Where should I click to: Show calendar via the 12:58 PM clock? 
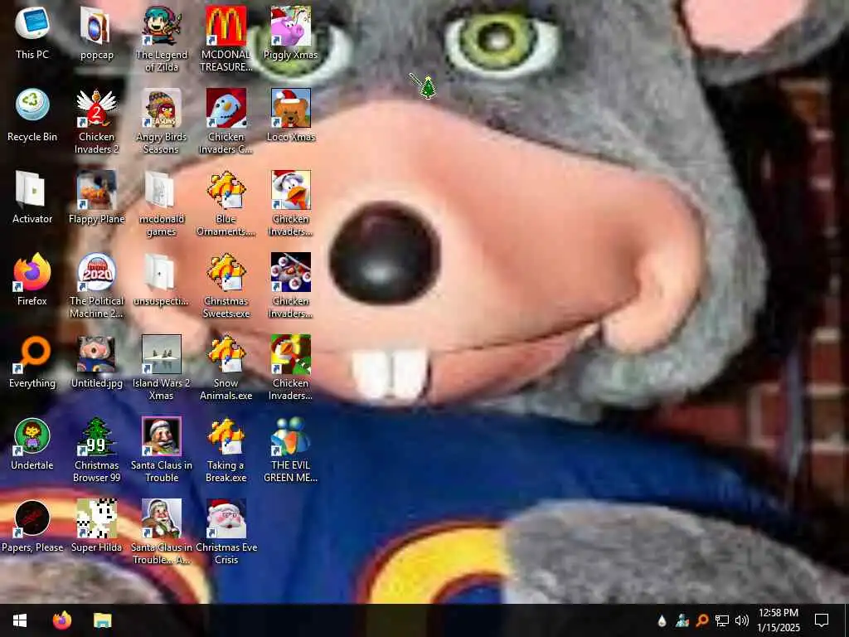pyautogui.click(x=778, y=620)
